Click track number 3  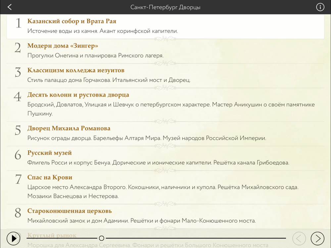click(x=18, y=72)
